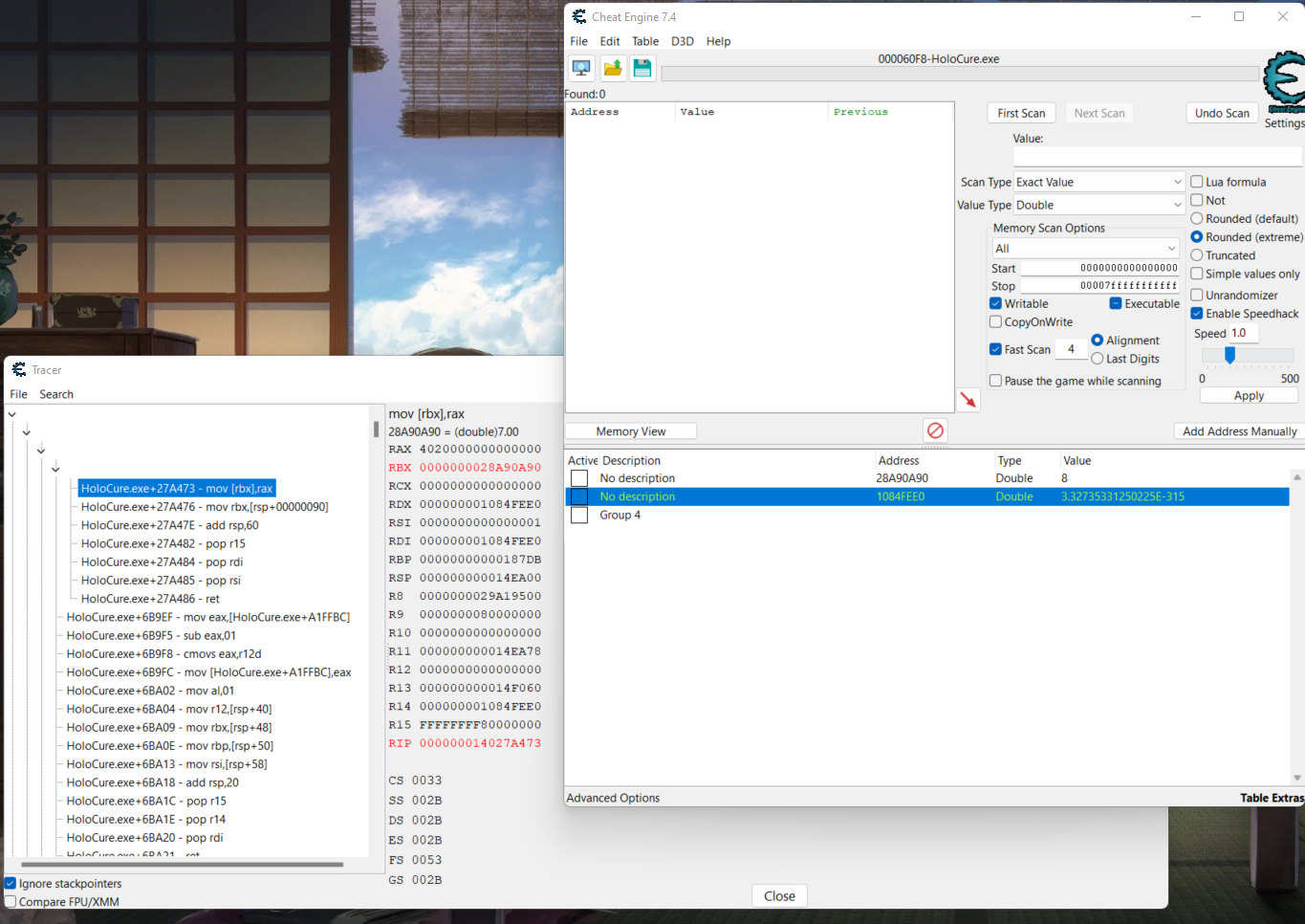The width and height of the screenshot is (1305, 924).
Task: Enable the Lua formula checkbox
Action: point(1196,182)
